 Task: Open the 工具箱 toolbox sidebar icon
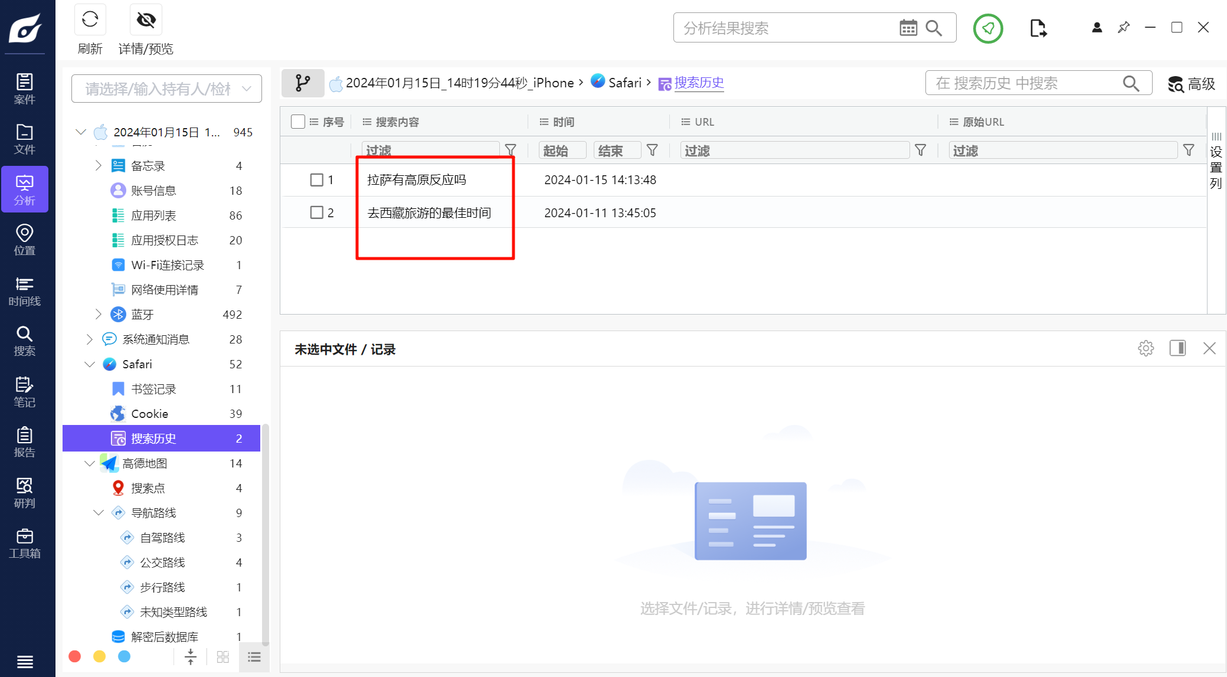point(24,544)
